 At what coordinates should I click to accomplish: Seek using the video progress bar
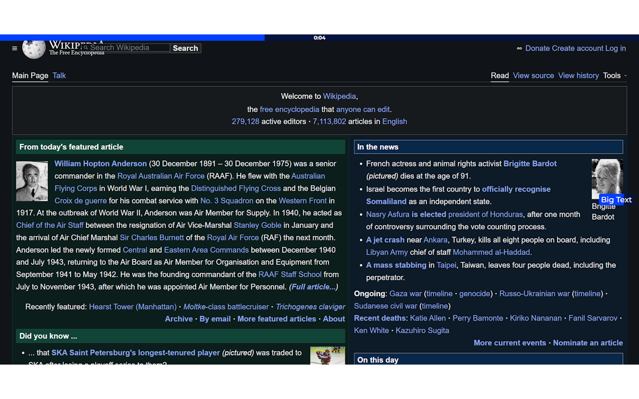click(x=319, y=37)
